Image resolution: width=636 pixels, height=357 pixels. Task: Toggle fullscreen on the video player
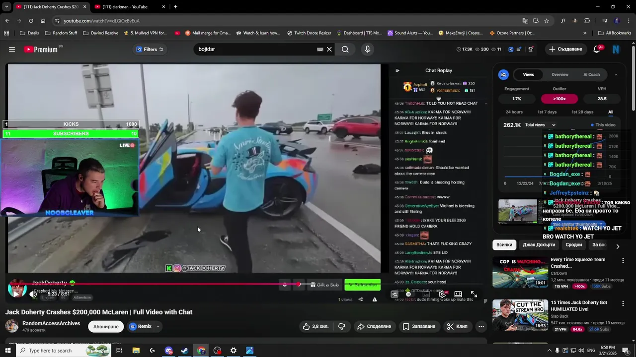coord(474,294)
